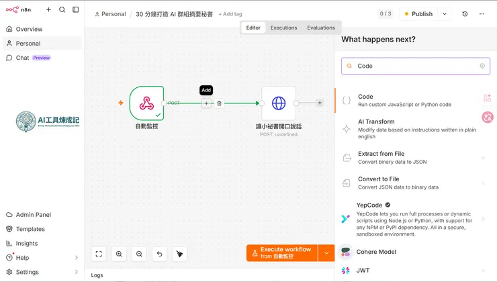
Task: Click the Personal breadcrumb link
Action: pyautogui.click(x=110, y=14)
